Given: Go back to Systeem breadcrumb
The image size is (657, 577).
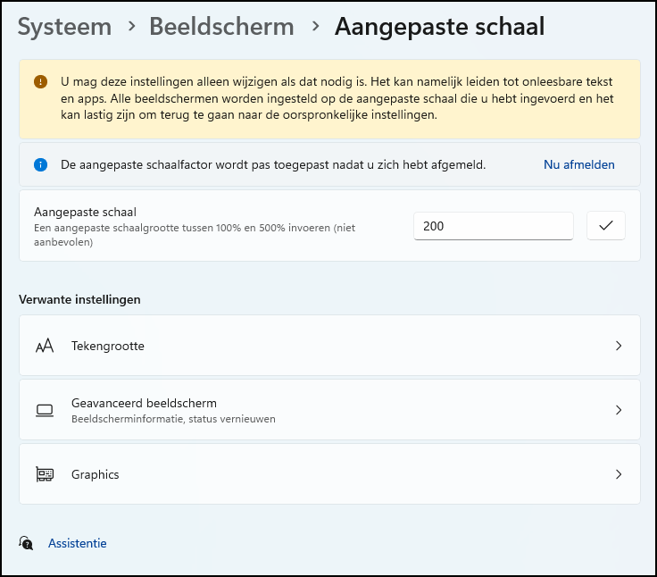Looking at the screenshot, I should click(64, 27).
